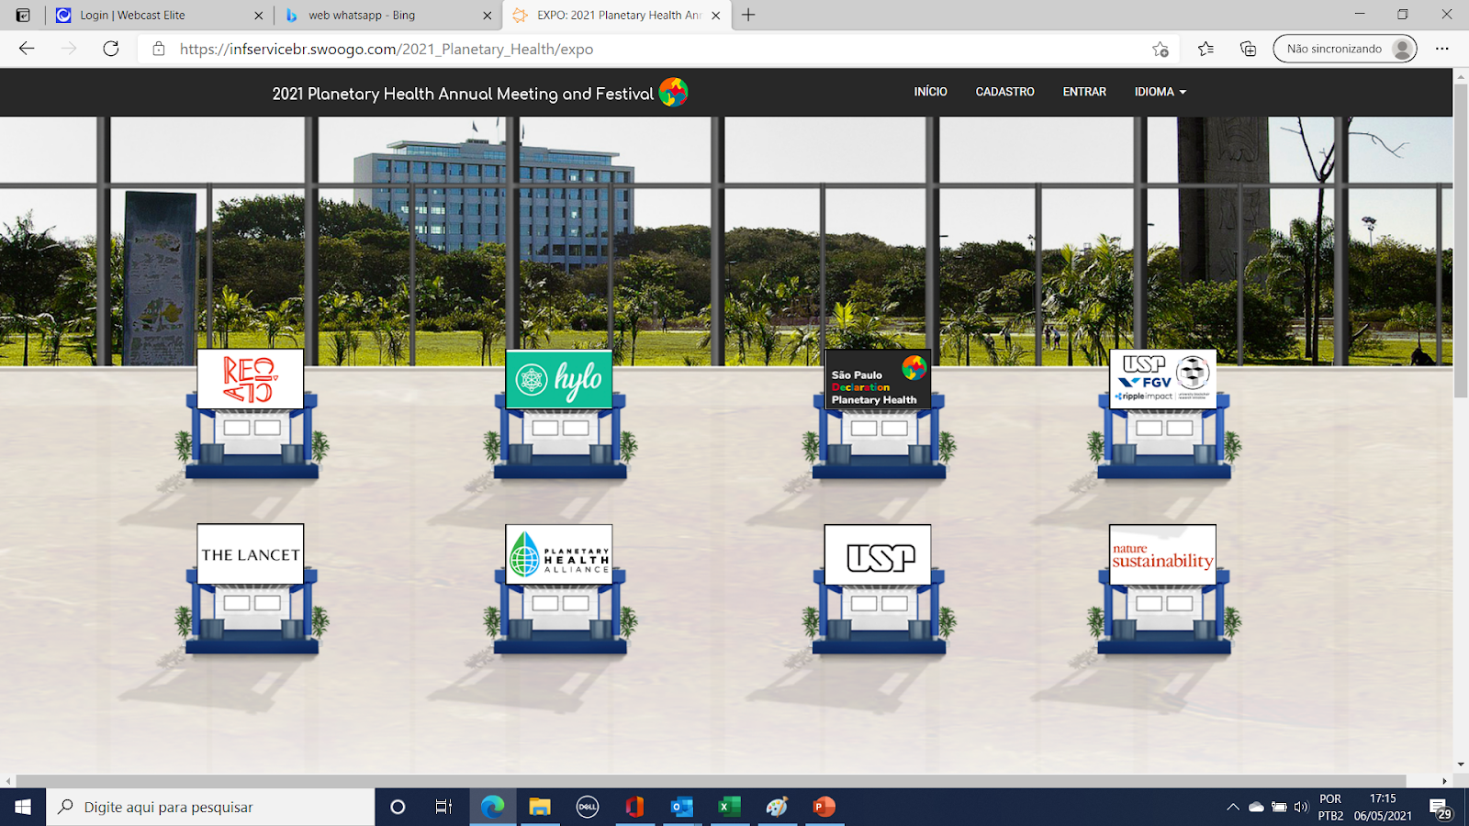Open nature sustainability booth
This screenshot has width=1469, height=826.
(1163, 588)
